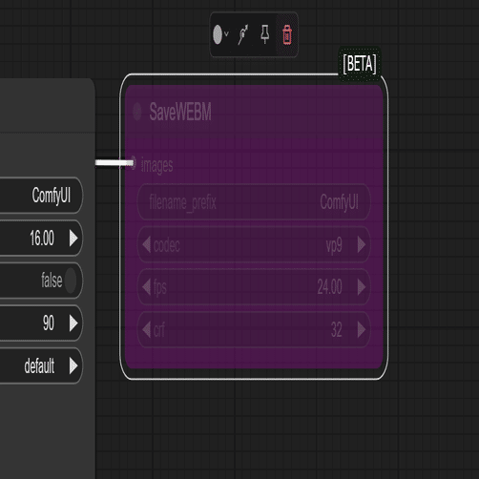Pin the SaveWEBM node

click(x=265, y=34)
